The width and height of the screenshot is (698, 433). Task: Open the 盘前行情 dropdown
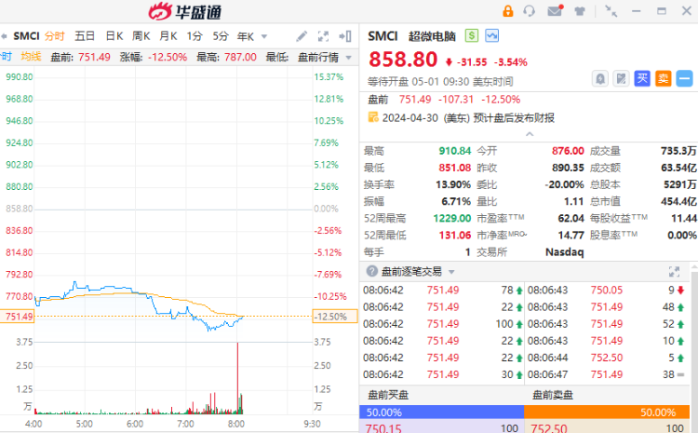pyautogui.click(x=325, y=58)
